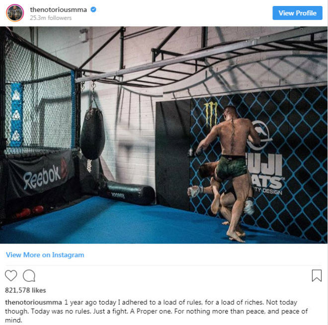This screenshot has width=328, height=325.
Task: Click thenotoriousmma username in caption
Action: (33, 302)
